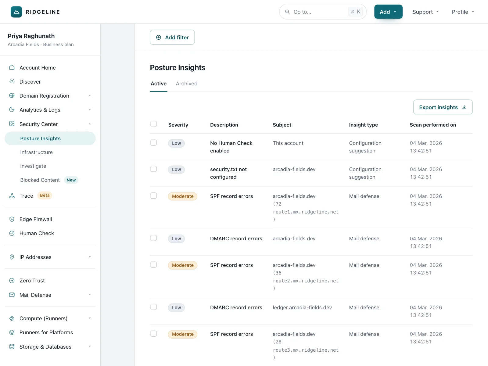The width and height of the screenshot is (488, 366).
Task: Open the Account Home link
Action: tap(38, 68)
